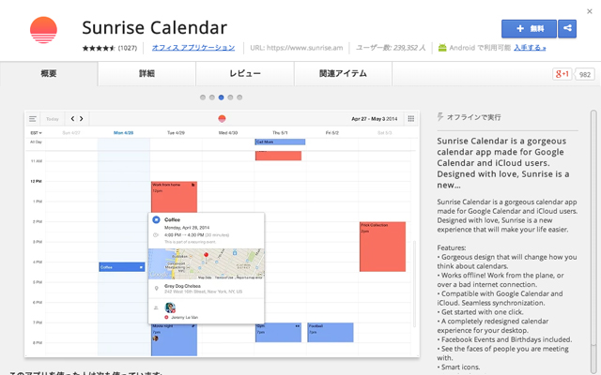Close the app details overlay
Image resolution: width=601 pixels, height=375 pixels.
pyautogui.click(x=590, y=11)
